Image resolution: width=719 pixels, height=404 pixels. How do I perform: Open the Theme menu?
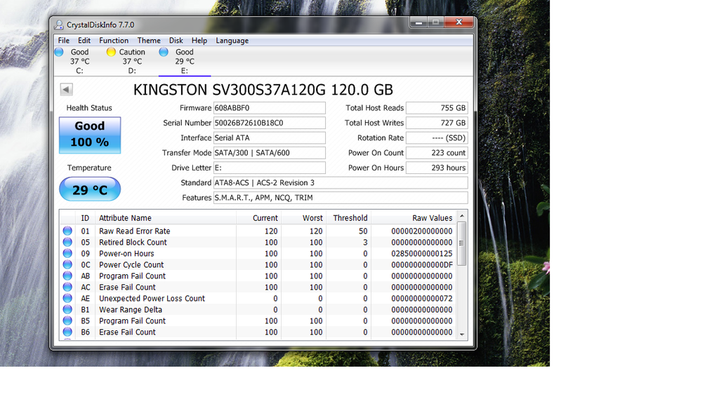pos(149,40)
